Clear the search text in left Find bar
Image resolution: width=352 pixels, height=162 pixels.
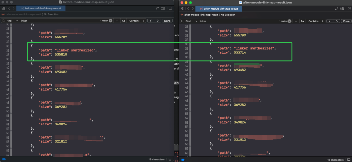click(110, 21)
